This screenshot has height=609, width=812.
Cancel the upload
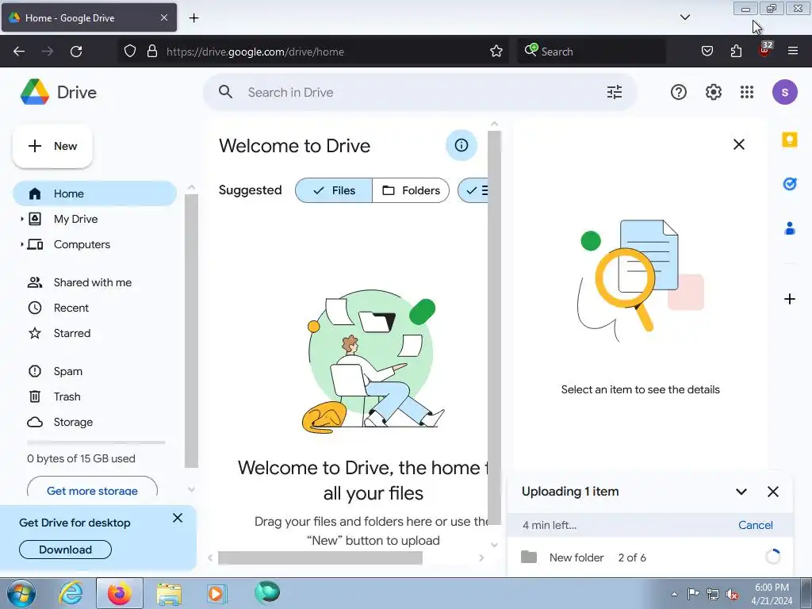point(755,525)
